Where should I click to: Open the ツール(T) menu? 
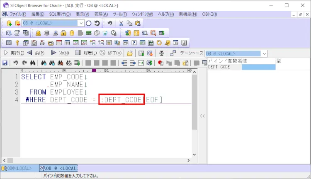(x=120, y=14)
